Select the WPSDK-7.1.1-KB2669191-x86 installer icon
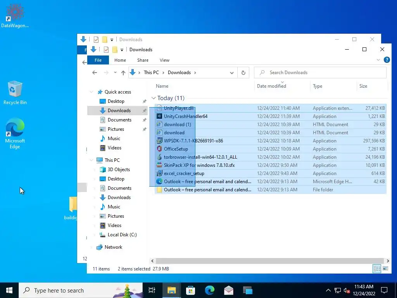 [x=159, y=140]
